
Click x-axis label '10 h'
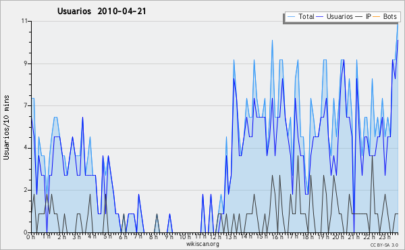click(x=185, y=236)
